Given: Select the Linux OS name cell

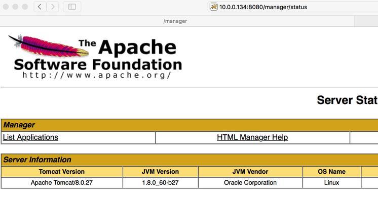Looking at the screenshot, I should click(332, 183).
